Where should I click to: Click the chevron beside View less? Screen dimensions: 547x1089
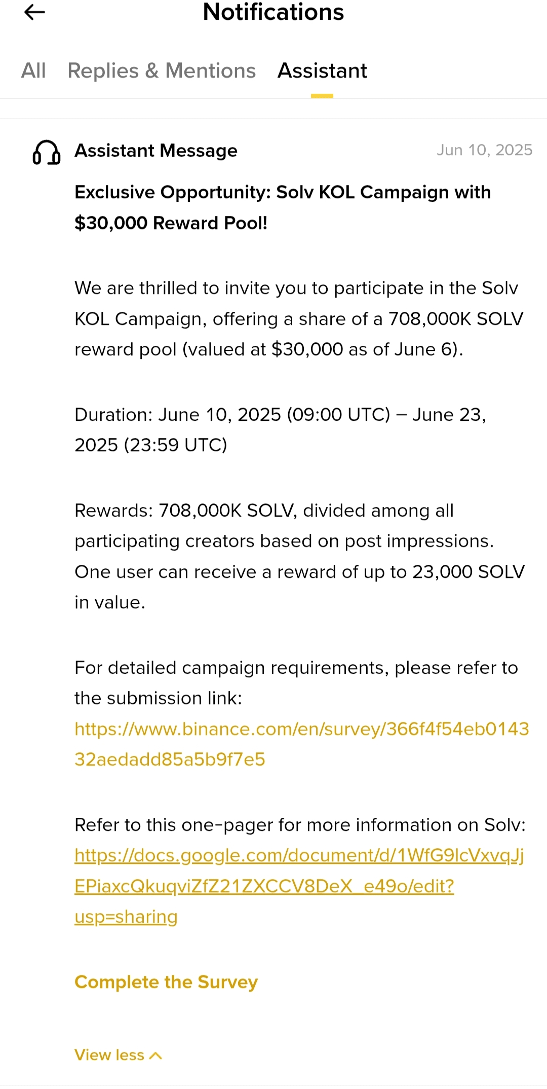(156, 1056)
